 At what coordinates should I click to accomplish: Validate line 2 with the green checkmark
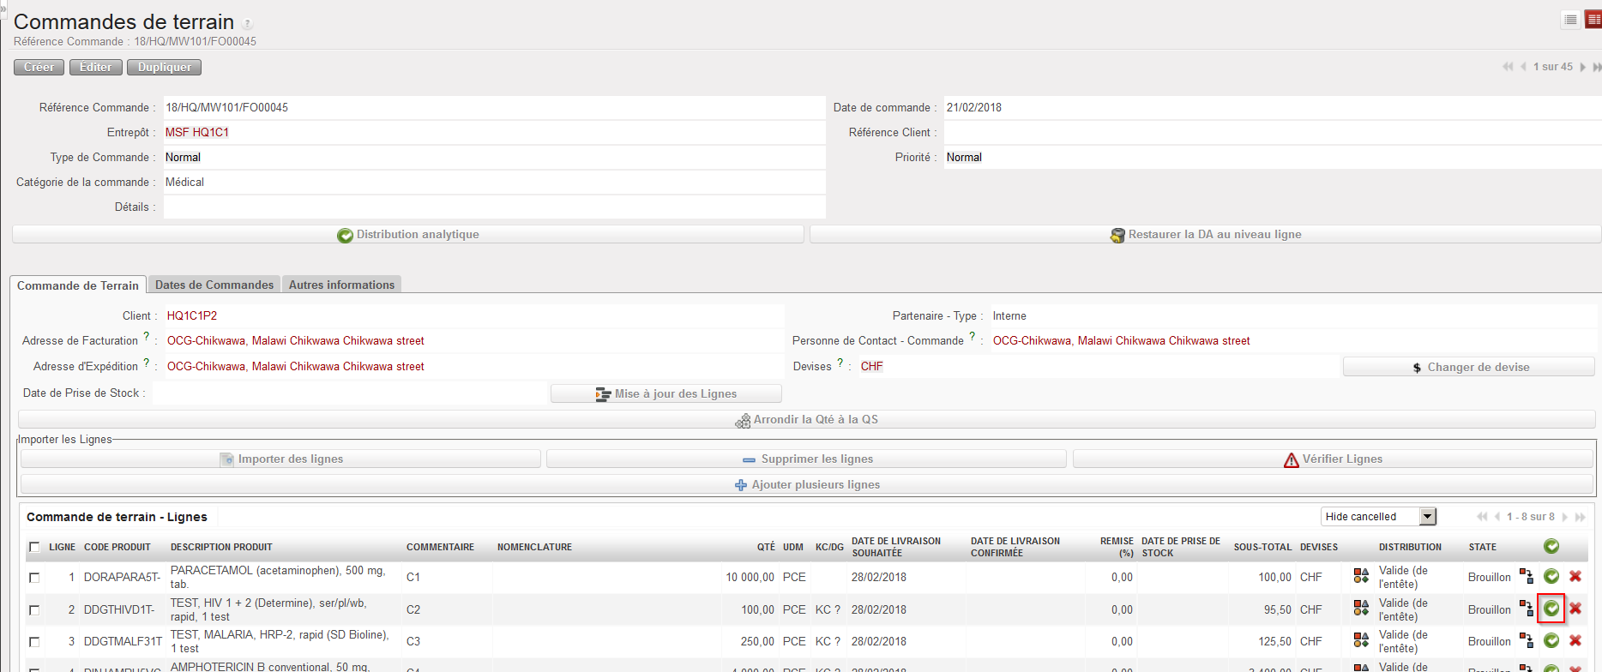click(1551, 609)
